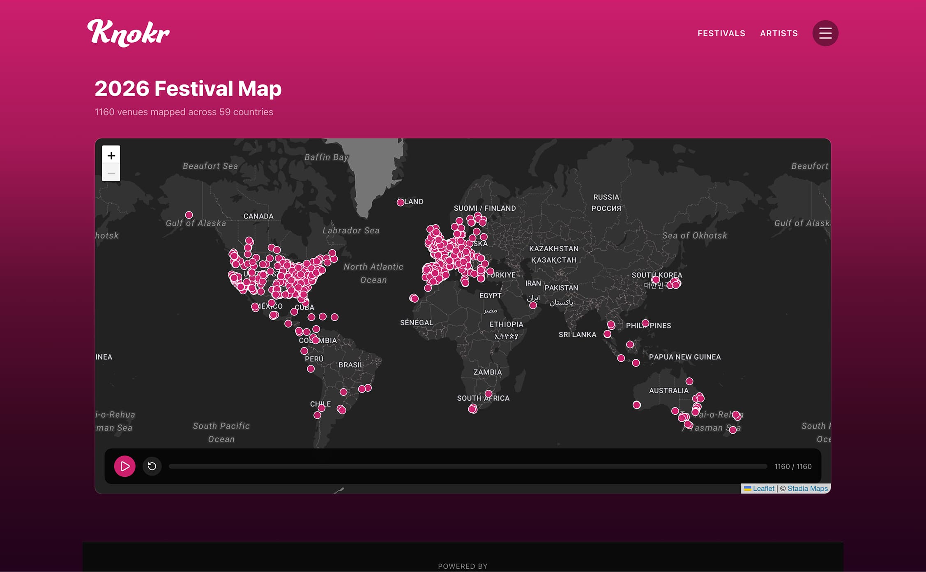Select the festival marker near Iceland
926x572 pixels.
[x=401, y=202]
